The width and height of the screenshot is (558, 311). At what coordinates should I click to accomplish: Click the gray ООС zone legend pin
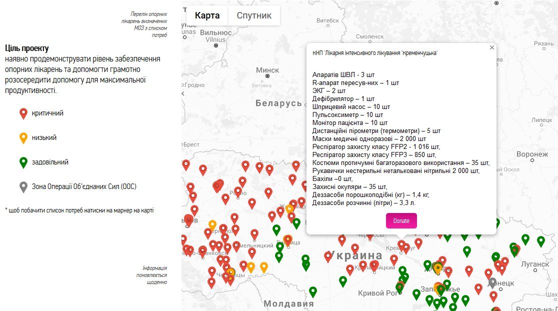[x=23, y=187]
